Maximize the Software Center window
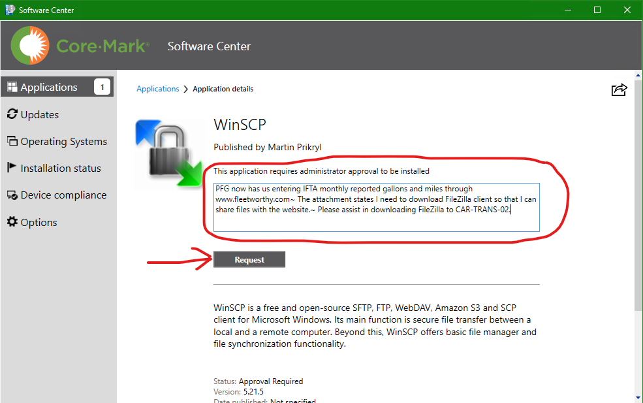 597,10
